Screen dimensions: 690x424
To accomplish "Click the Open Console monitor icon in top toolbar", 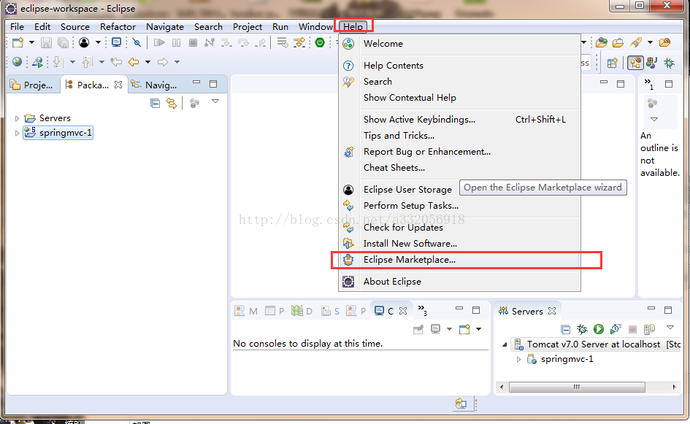I will [x=116, y=42].
